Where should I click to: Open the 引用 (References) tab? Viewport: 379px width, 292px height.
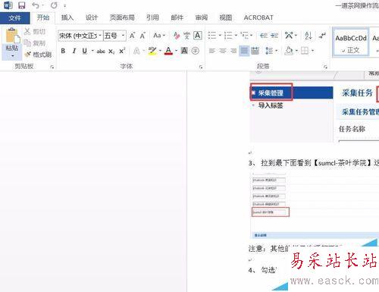[152, 17]
